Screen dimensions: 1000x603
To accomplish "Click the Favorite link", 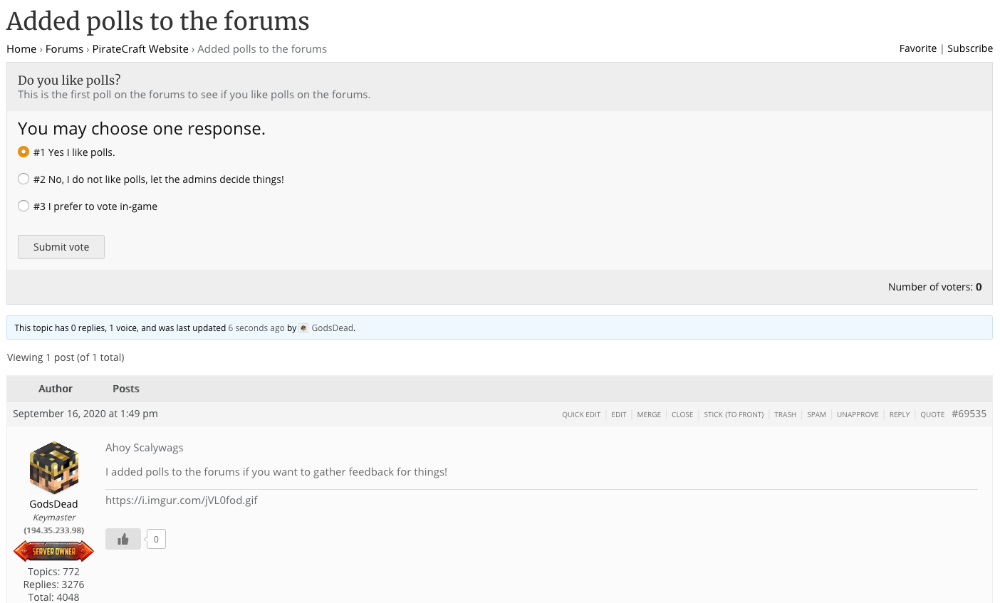I will tap(917, 48).
